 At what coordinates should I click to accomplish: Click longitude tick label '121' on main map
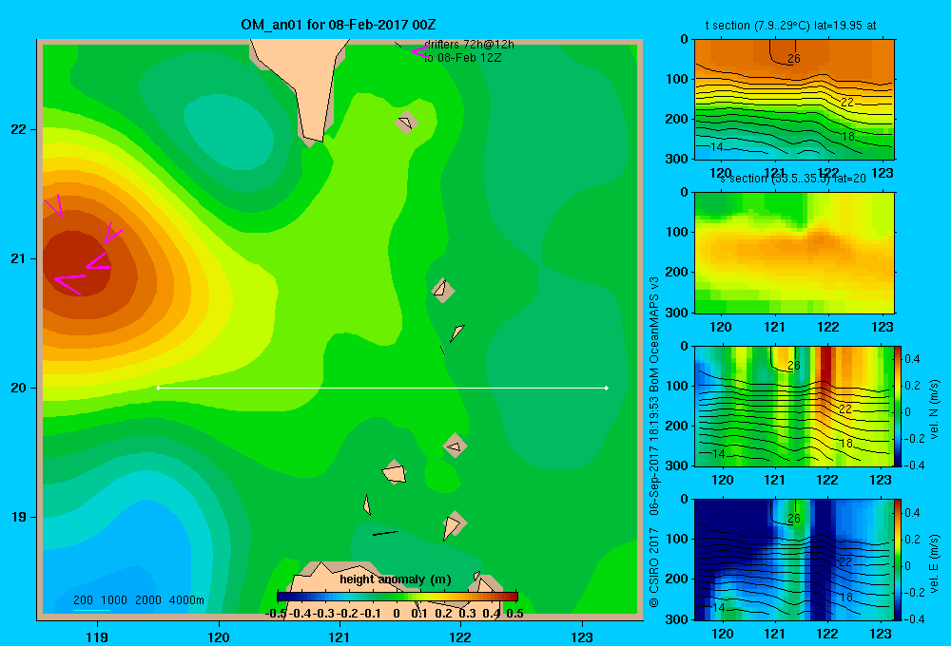coord(340,636)
